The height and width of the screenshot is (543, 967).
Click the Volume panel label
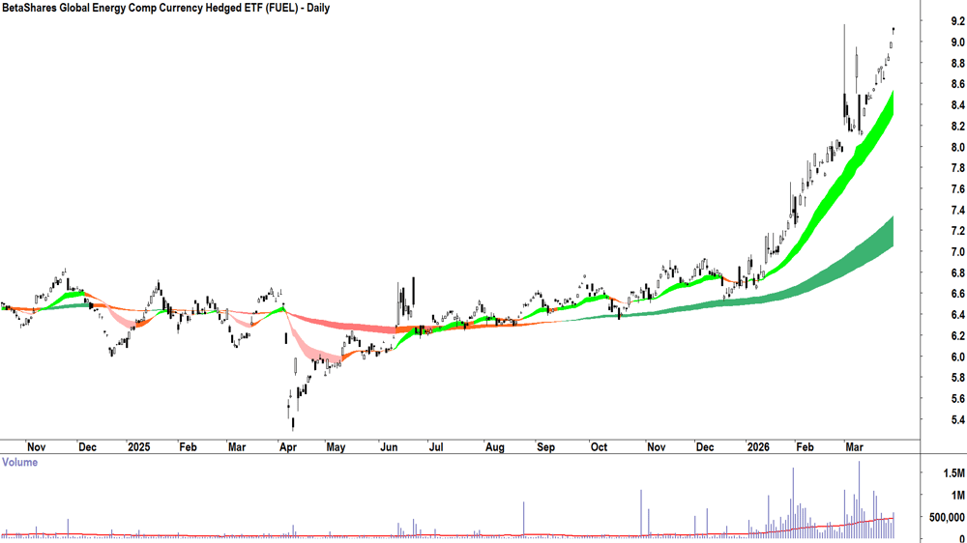[x=19, y=462]
